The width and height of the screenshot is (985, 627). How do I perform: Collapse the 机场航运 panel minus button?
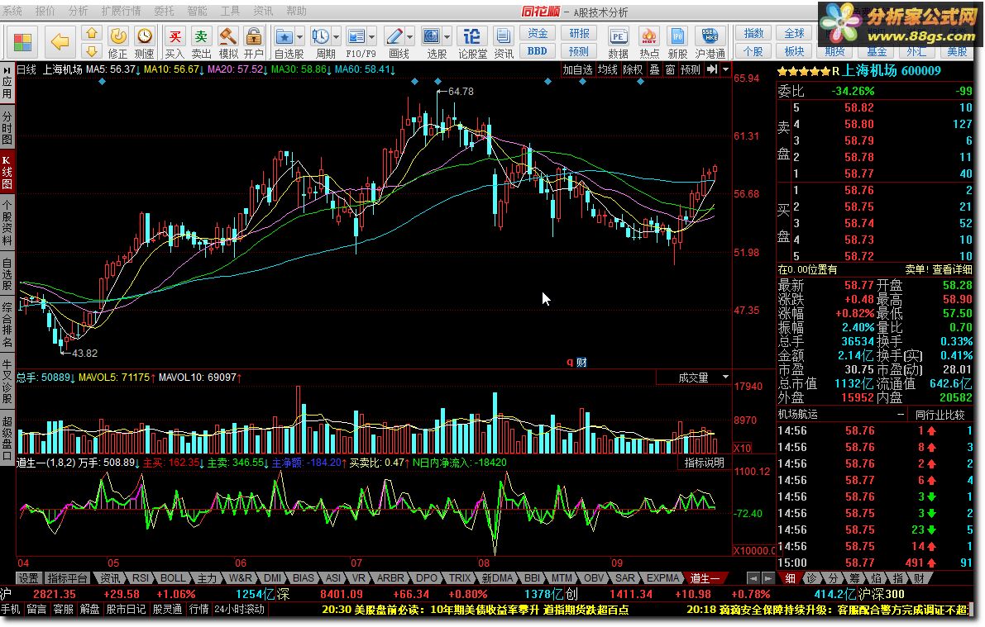point(900,415)
